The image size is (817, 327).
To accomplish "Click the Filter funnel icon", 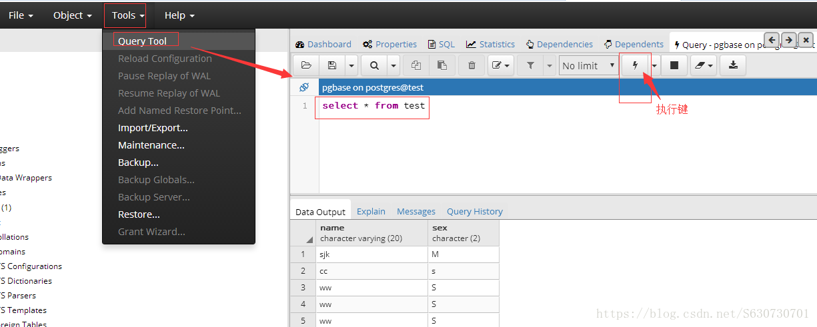I will (530, 65).
